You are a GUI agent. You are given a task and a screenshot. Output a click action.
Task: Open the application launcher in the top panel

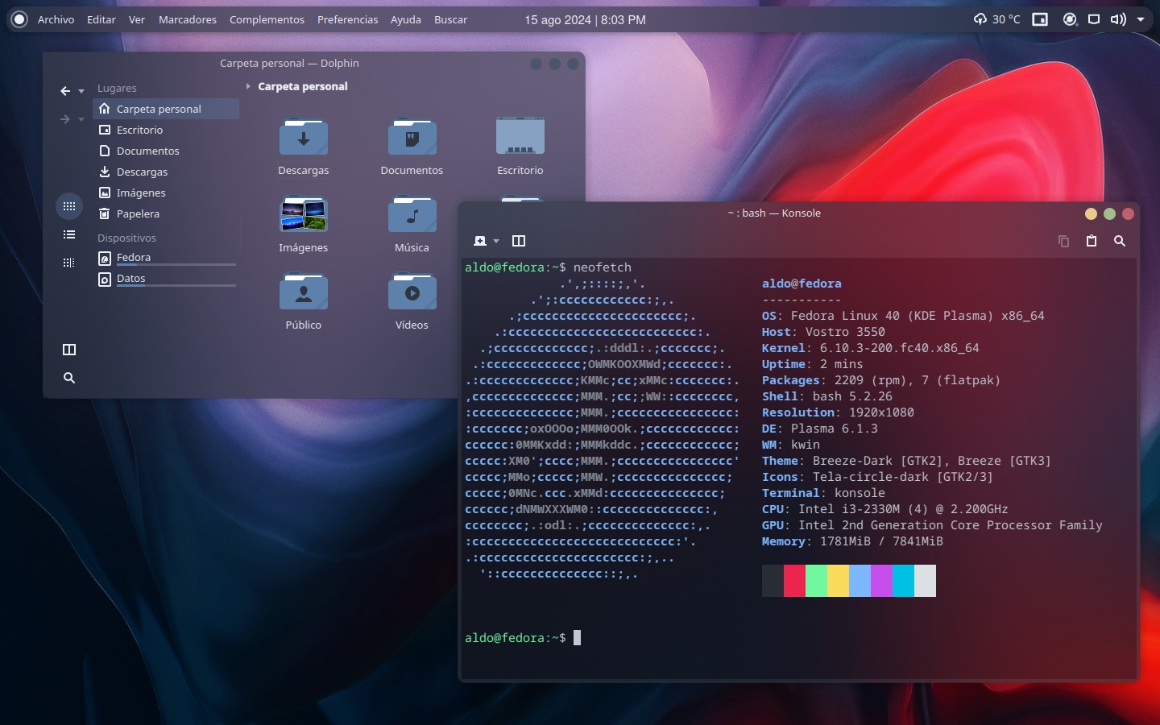click(19, 19)
